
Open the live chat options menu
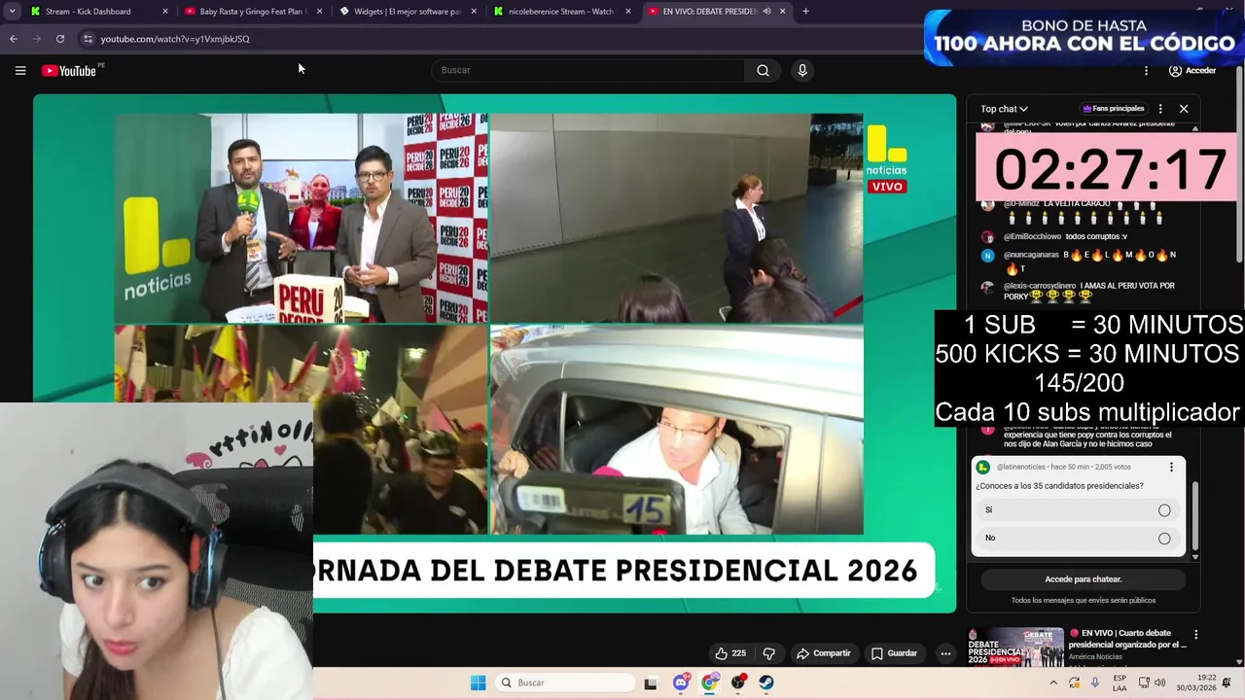coord(1160,109)
